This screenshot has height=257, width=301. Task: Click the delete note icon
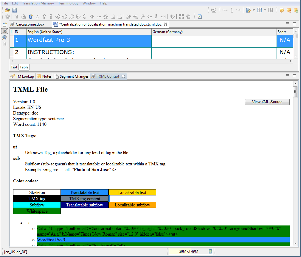[289, 10]
